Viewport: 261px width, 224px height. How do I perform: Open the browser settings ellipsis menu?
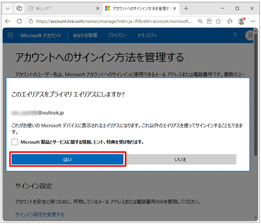coord(253,21)
